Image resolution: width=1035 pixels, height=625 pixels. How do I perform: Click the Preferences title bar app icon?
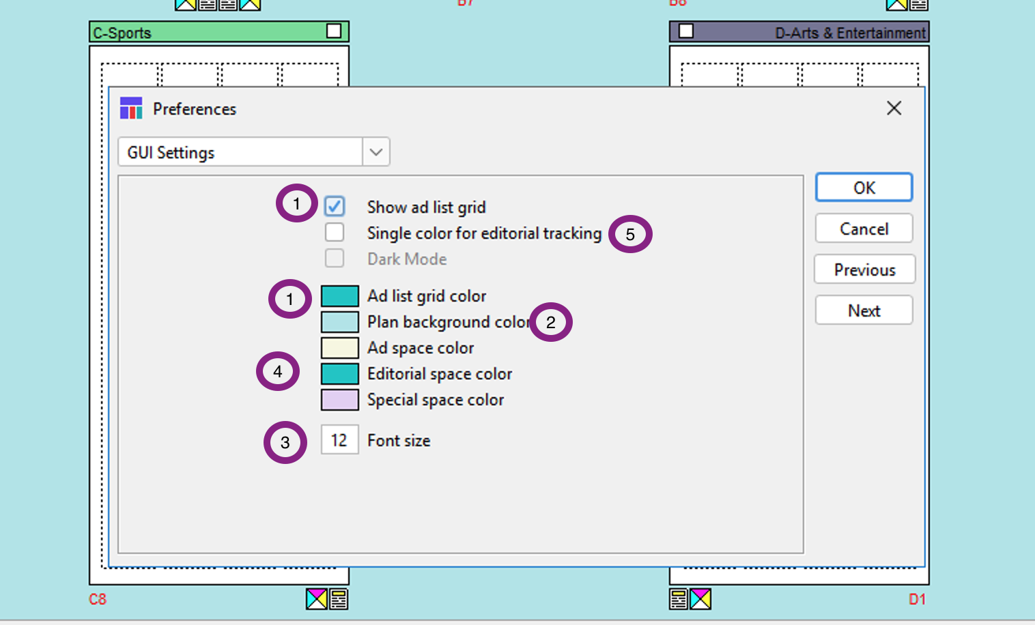tap(131, 108)
